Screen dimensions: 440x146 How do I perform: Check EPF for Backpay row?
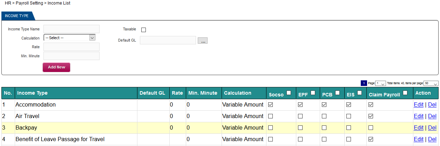tap(300, 127)
